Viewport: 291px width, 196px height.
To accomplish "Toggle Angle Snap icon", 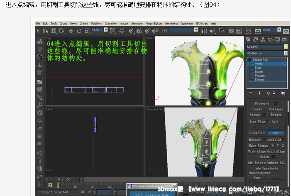I will pos(139,31).
